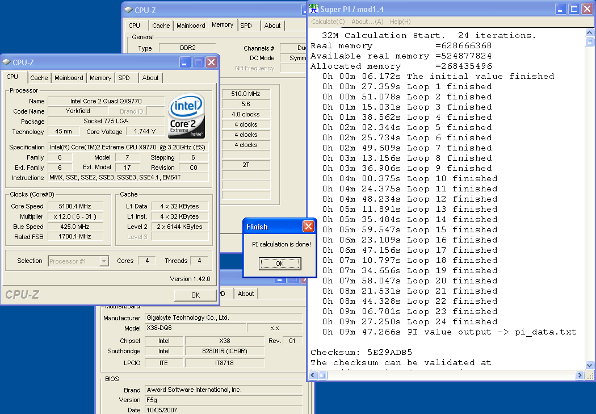Click the Instructions field listing MMX, SSE
596x414 pixels.
[x=128, y=178]
